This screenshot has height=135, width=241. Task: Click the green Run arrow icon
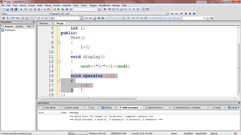point(59,9)
